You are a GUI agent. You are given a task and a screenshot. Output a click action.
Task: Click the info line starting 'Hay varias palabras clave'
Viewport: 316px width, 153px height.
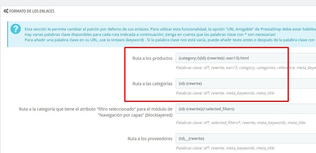[150, 34]
